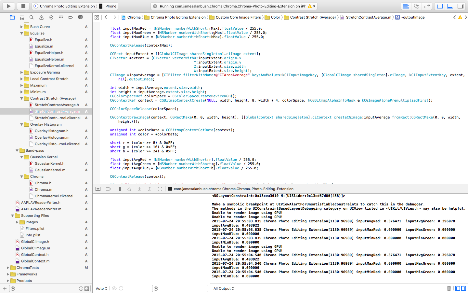
Task: Show the version editor
Action: tap(427, 6)
